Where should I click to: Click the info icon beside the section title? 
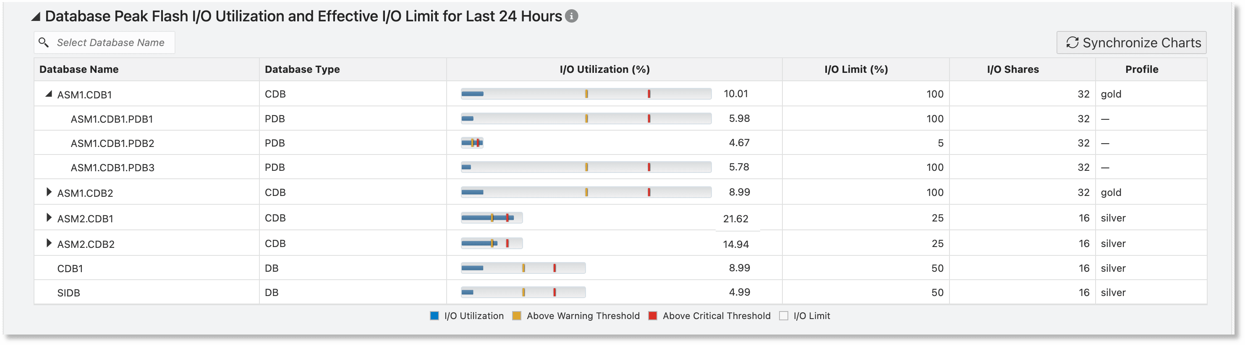571,16
